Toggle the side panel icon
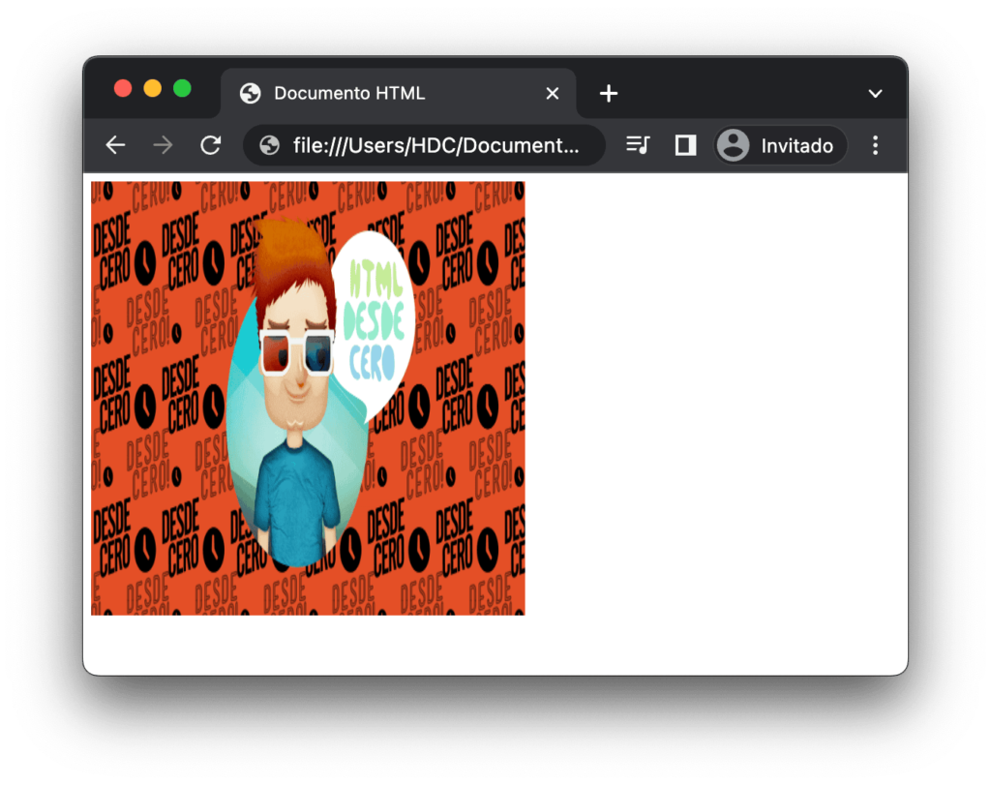The height and width of the screenshot is (785, 991). (x=685, y=145)
